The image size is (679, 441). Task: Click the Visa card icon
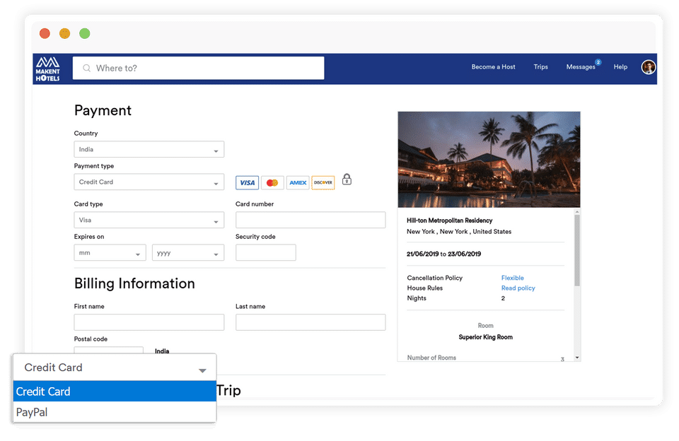[248, 182]
